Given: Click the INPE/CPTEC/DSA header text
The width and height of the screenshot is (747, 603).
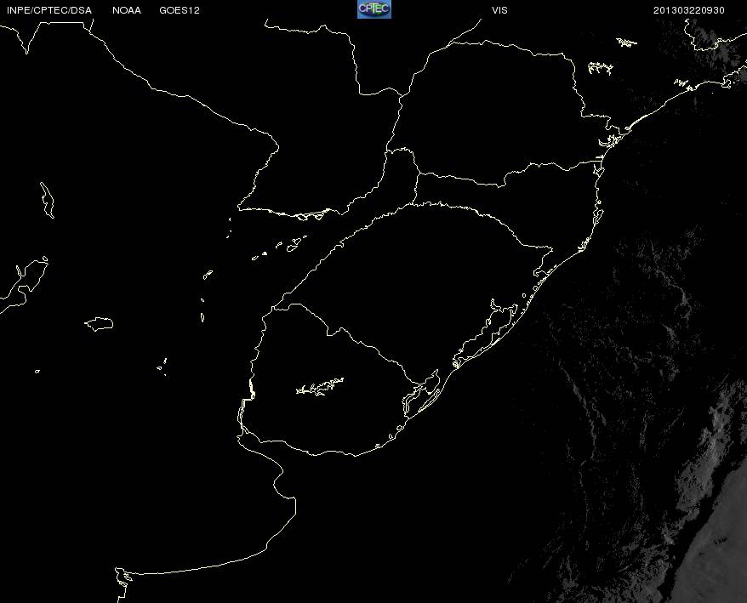Looking at the screenshot, I should point(49,10).
